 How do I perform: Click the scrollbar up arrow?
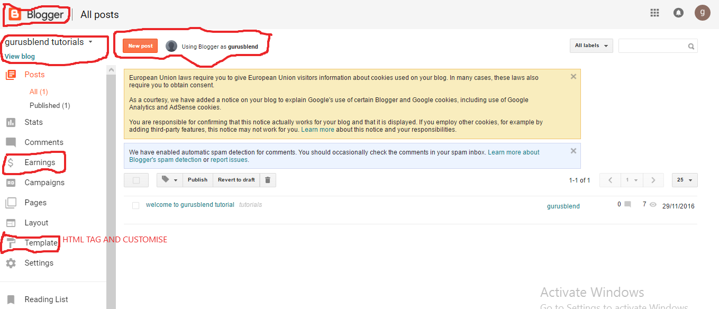111,69
